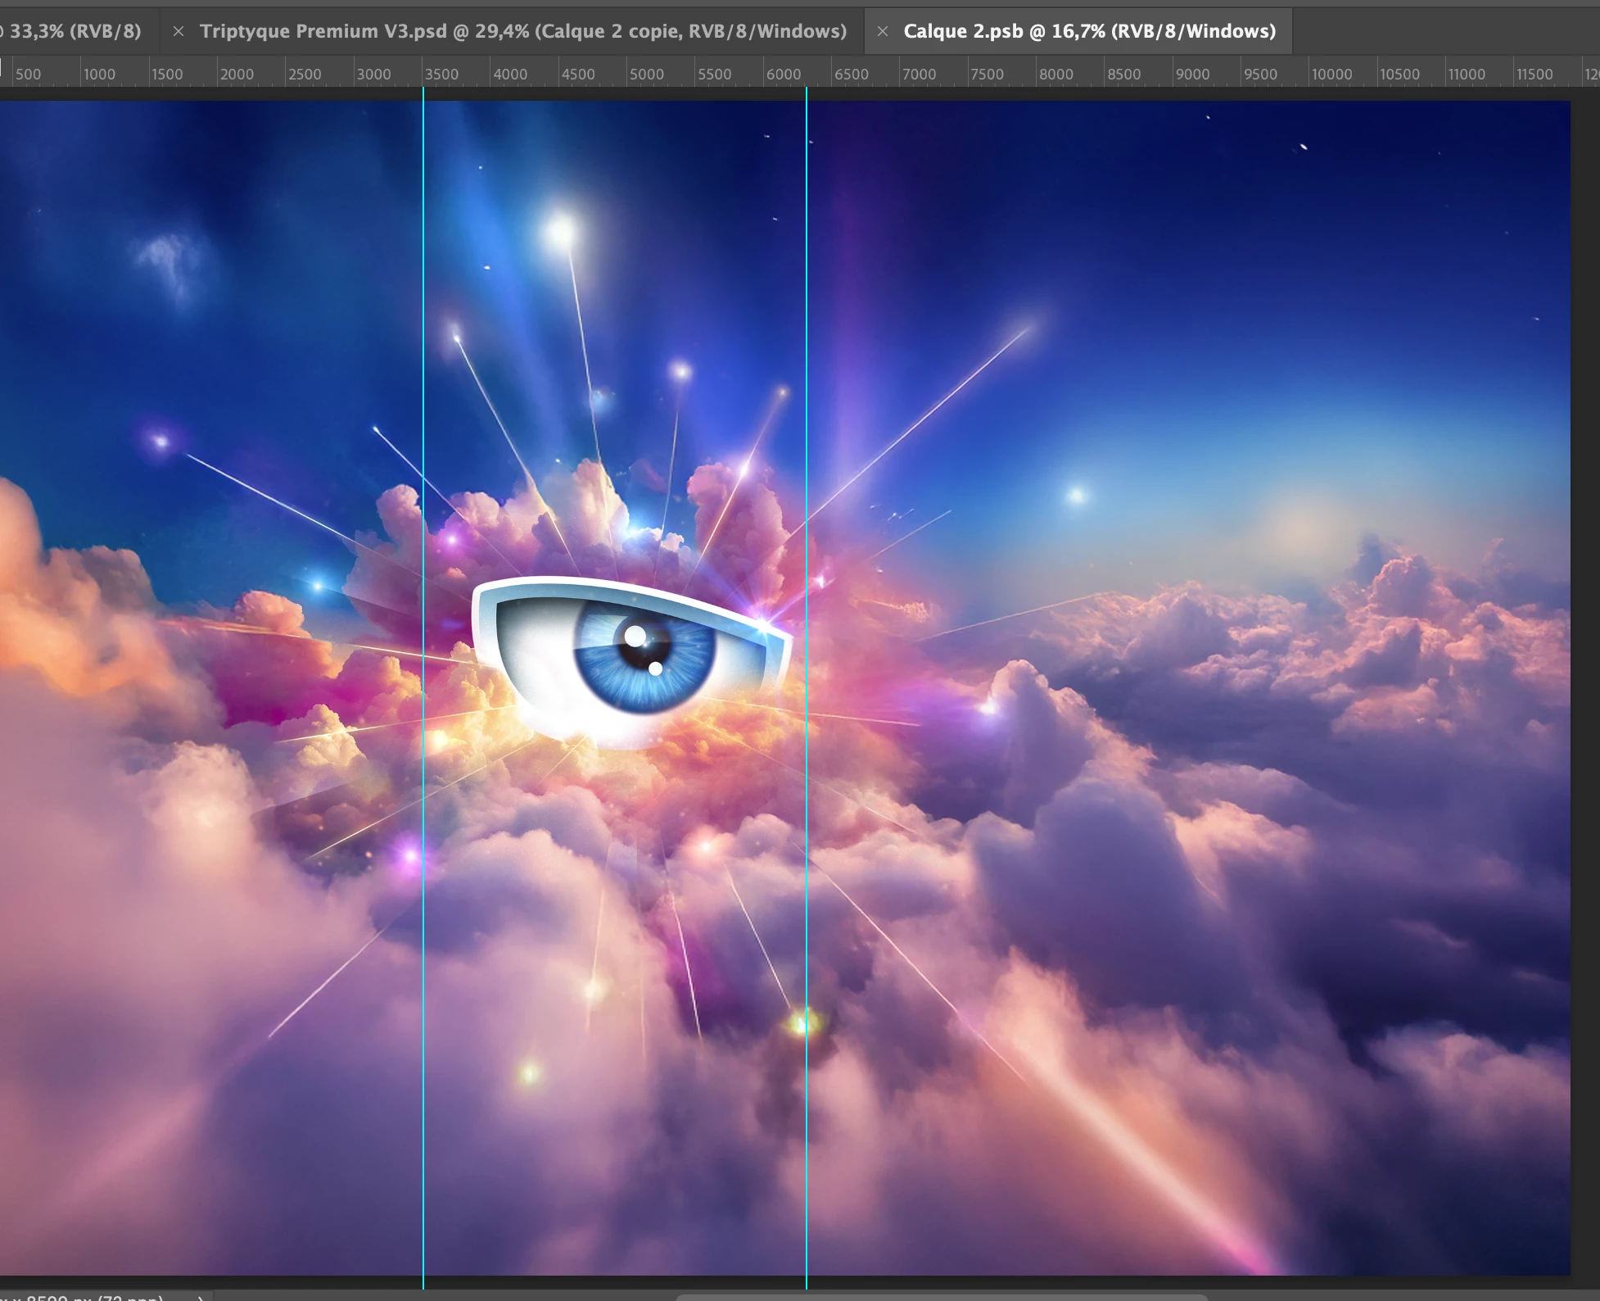
Task: Click the document dimensions in status bar
Action: coord(82,1298)
